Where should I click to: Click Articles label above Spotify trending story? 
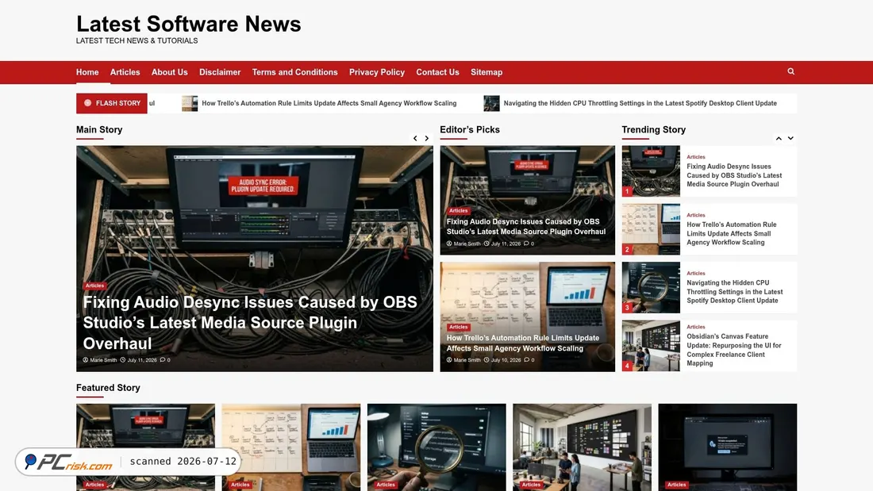pyautogui.click(x=696, y=274)
